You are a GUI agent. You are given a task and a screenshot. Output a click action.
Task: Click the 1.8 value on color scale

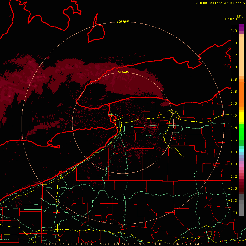click(x=234, y=152)
